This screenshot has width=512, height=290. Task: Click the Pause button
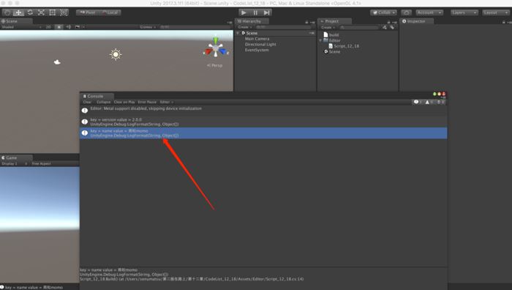(x=255, y=12)
